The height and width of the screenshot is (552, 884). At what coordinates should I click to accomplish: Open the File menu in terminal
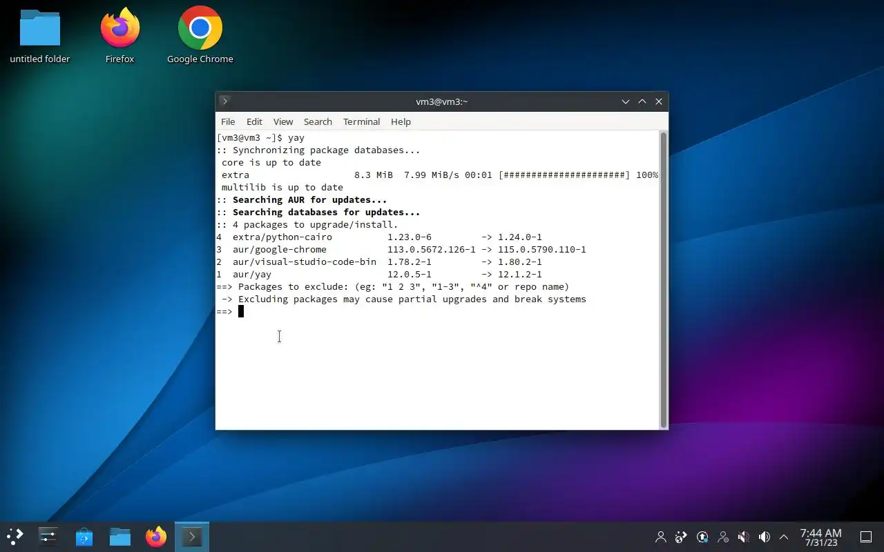coord(228,121)
